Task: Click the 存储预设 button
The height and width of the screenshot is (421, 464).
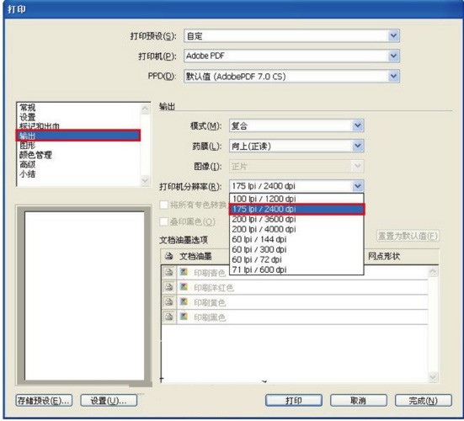Action: click(x=44, y=401)
